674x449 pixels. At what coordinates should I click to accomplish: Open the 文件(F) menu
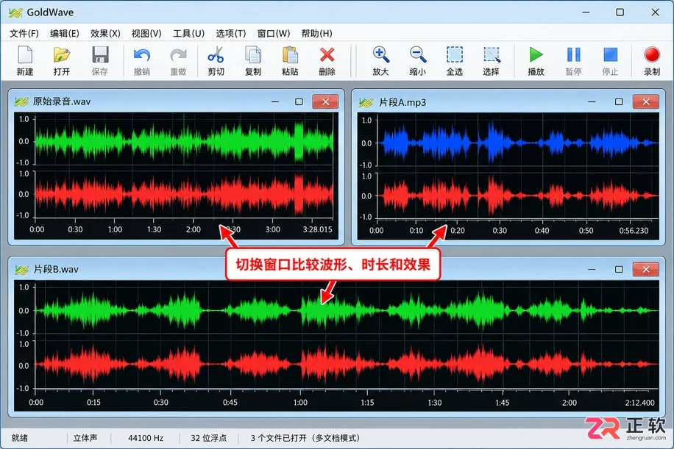pyautogui.click(x=24, y=34)
